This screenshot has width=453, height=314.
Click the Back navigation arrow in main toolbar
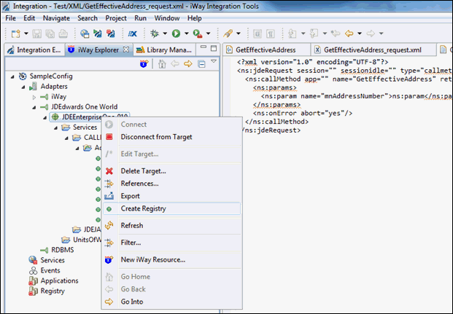point(349,34)
